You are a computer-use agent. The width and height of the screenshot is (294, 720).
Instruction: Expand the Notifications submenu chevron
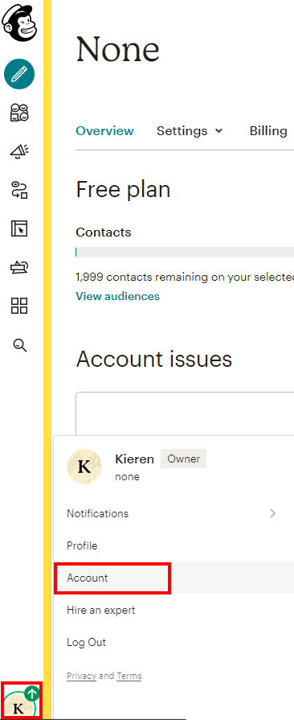click(x=273, y=513)
